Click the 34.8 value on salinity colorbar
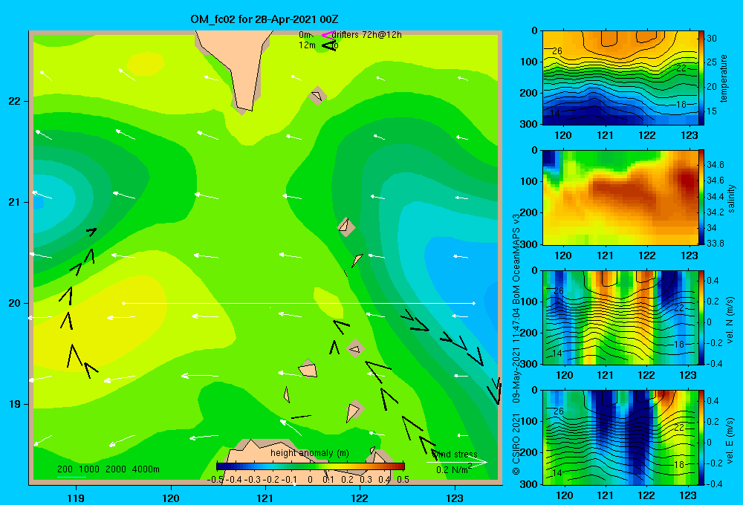 tap(715, 164)
